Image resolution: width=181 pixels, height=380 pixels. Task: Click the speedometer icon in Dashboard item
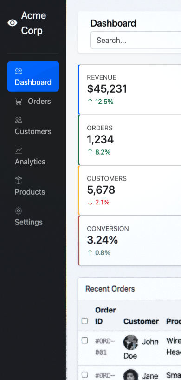19,71
